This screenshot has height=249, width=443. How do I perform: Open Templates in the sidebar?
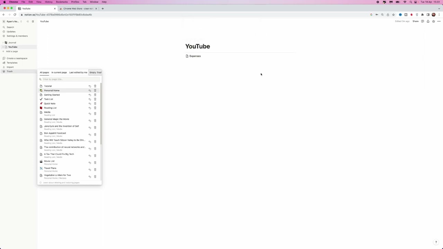tap(12, 63)
